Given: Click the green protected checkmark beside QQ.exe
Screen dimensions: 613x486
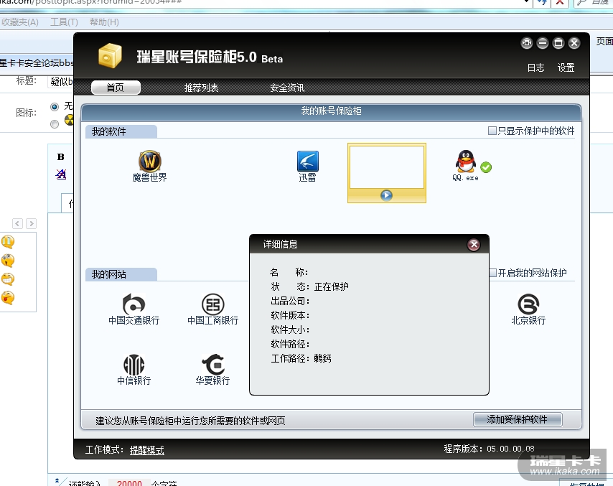Looking at the screenshot, I should click(486, 167).
